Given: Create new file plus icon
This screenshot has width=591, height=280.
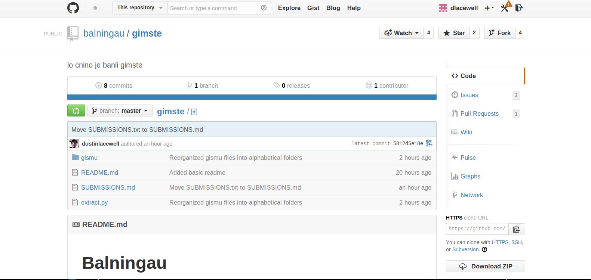Looking at the screenshot, I should [194, 112].
